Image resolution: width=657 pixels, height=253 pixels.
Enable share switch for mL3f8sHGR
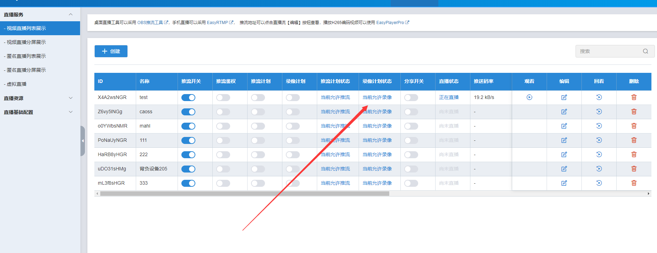click(411, 183)
